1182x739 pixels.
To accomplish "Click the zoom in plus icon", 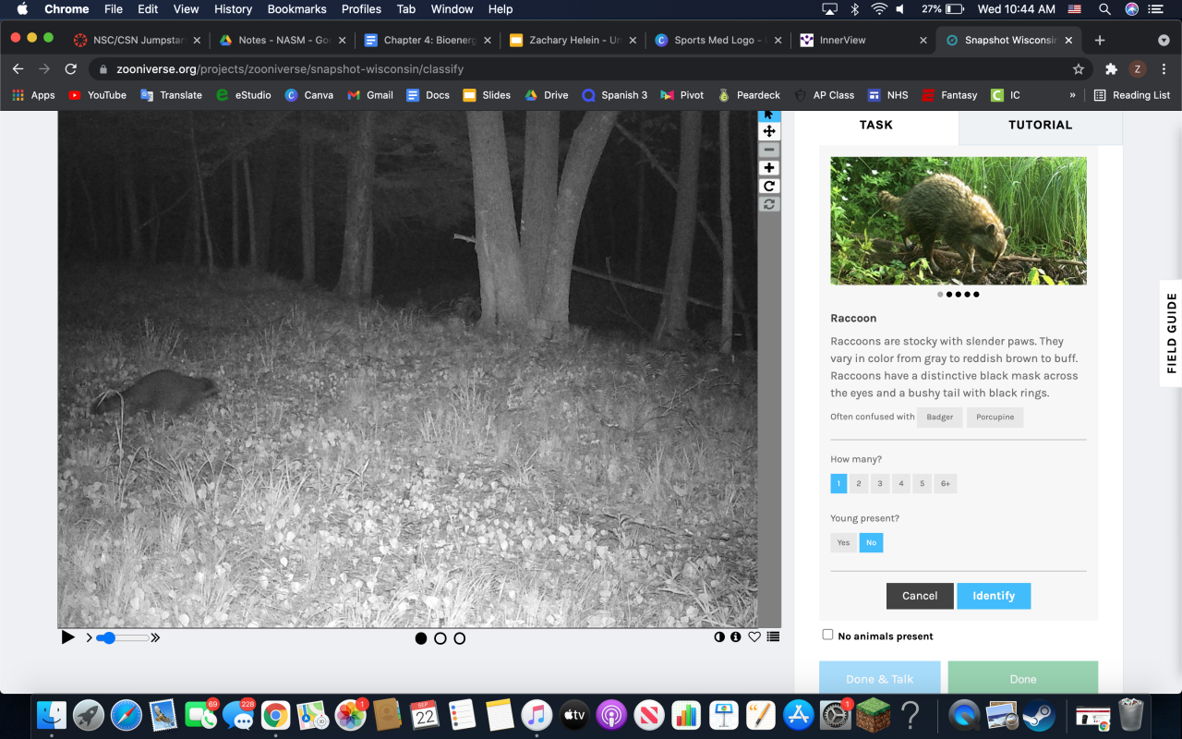I will pos(769,168).
